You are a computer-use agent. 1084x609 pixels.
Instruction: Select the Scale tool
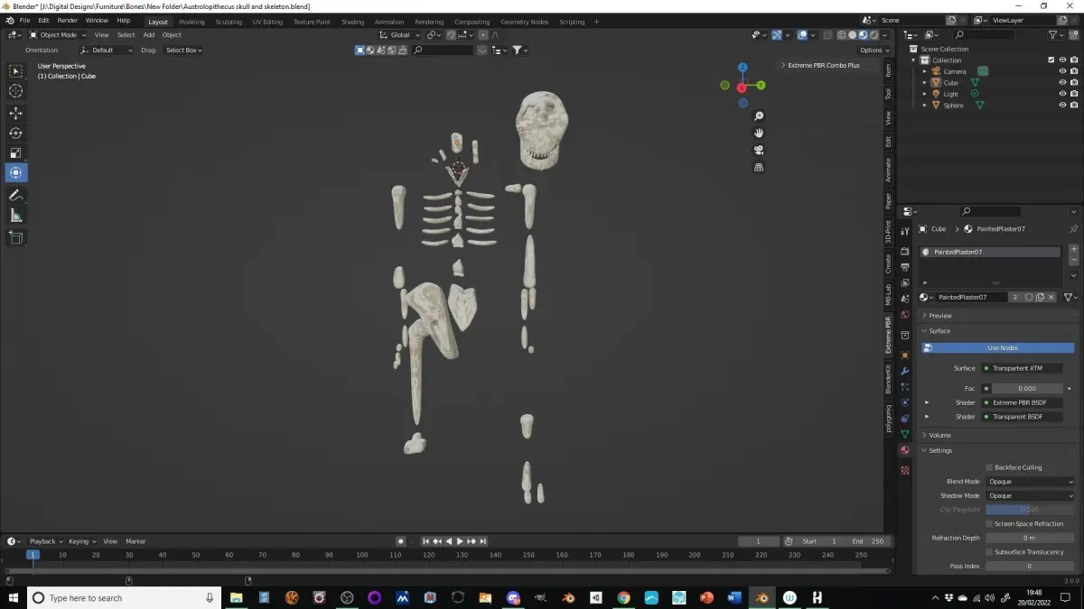[x=15, y=152]
